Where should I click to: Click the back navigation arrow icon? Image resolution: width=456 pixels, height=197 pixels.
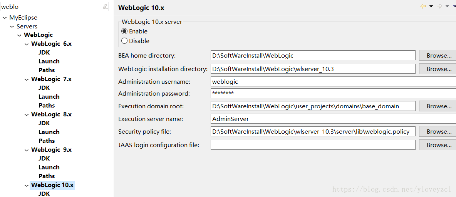pyautogui.click(x=423, y=6)
